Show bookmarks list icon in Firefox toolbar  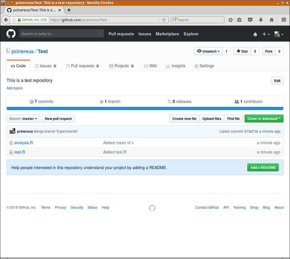(239, 20)
